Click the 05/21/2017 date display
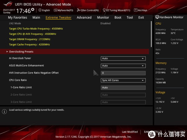This screenshot has height=140, width=187. 9,10
